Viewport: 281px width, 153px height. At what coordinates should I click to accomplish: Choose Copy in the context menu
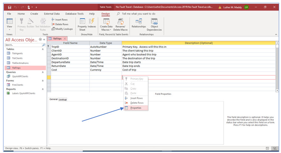pos(136,88)
